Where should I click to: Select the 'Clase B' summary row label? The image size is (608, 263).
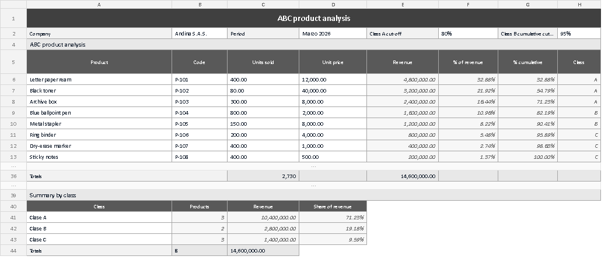pyautogui.click(x=99, y=229)
